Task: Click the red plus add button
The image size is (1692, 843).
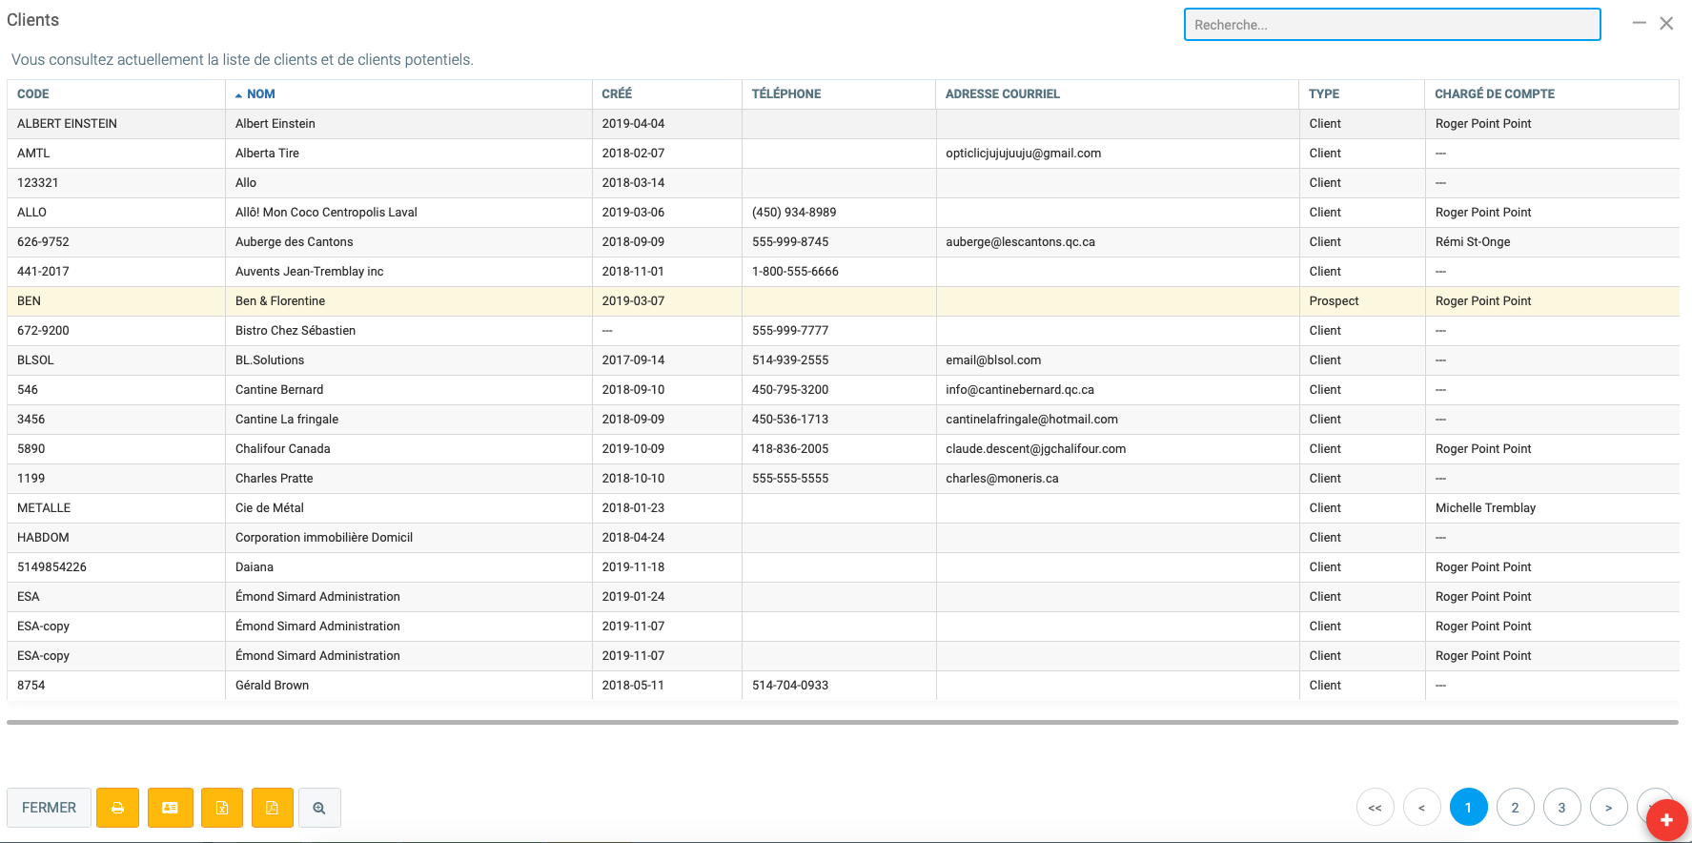Action: point(1666,820)
